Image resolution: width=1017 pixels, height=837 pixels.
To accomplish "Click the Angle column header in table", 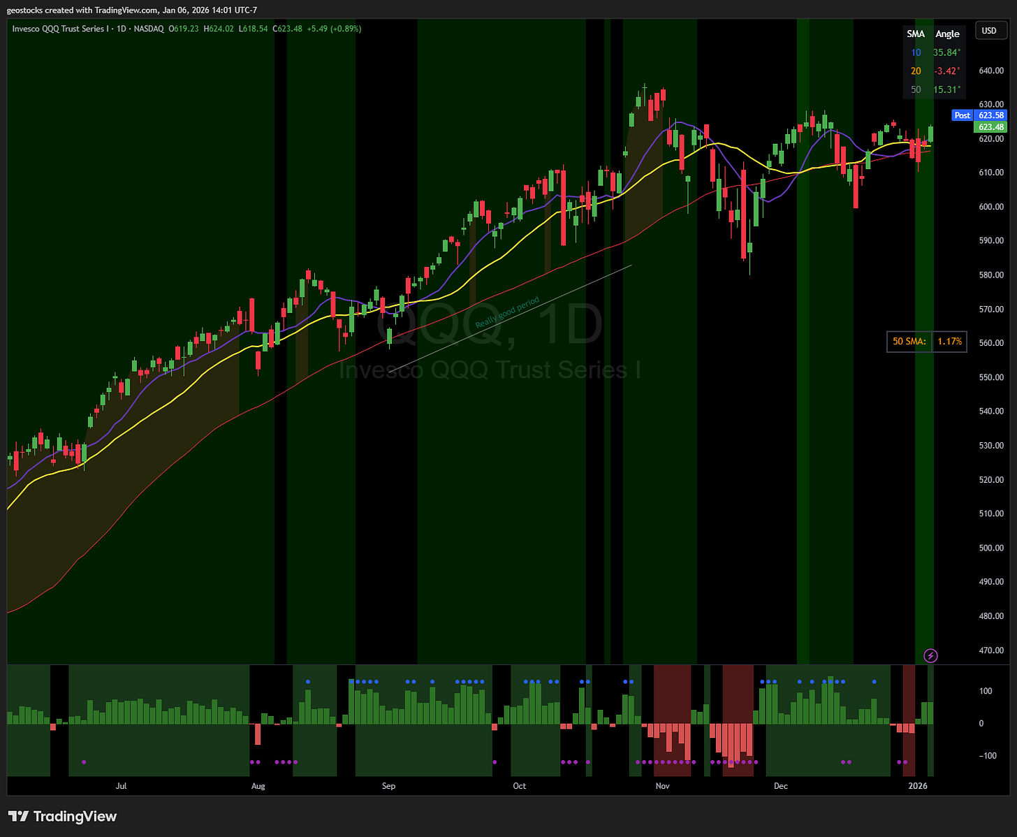I will [947, 34].
